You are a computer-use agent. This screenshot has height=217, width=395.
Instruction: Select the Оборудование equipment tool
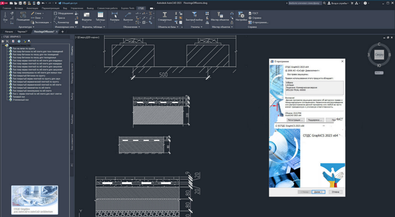(x=64, y=13)
